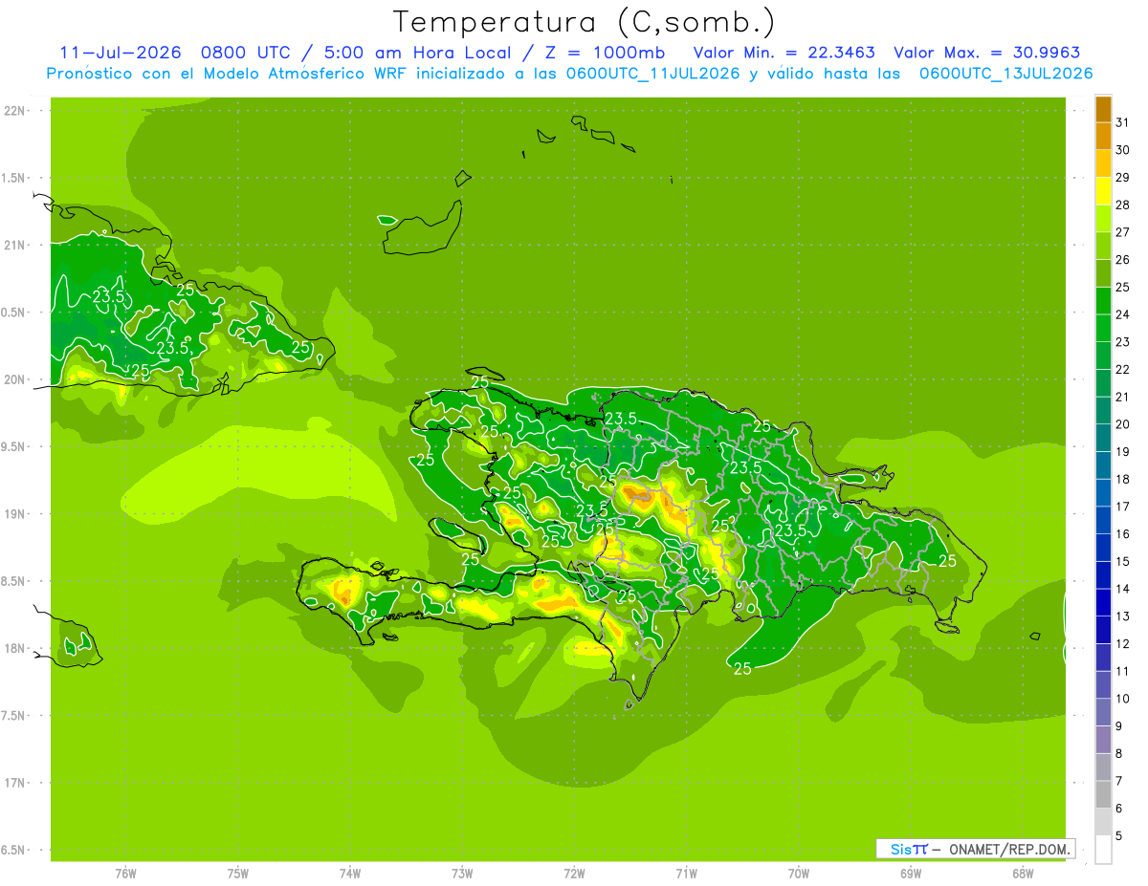Image resolution: width=1148 pixels, height=886 pixels.
Task: Click the legend tick label 20
Action: point(1123,424)
